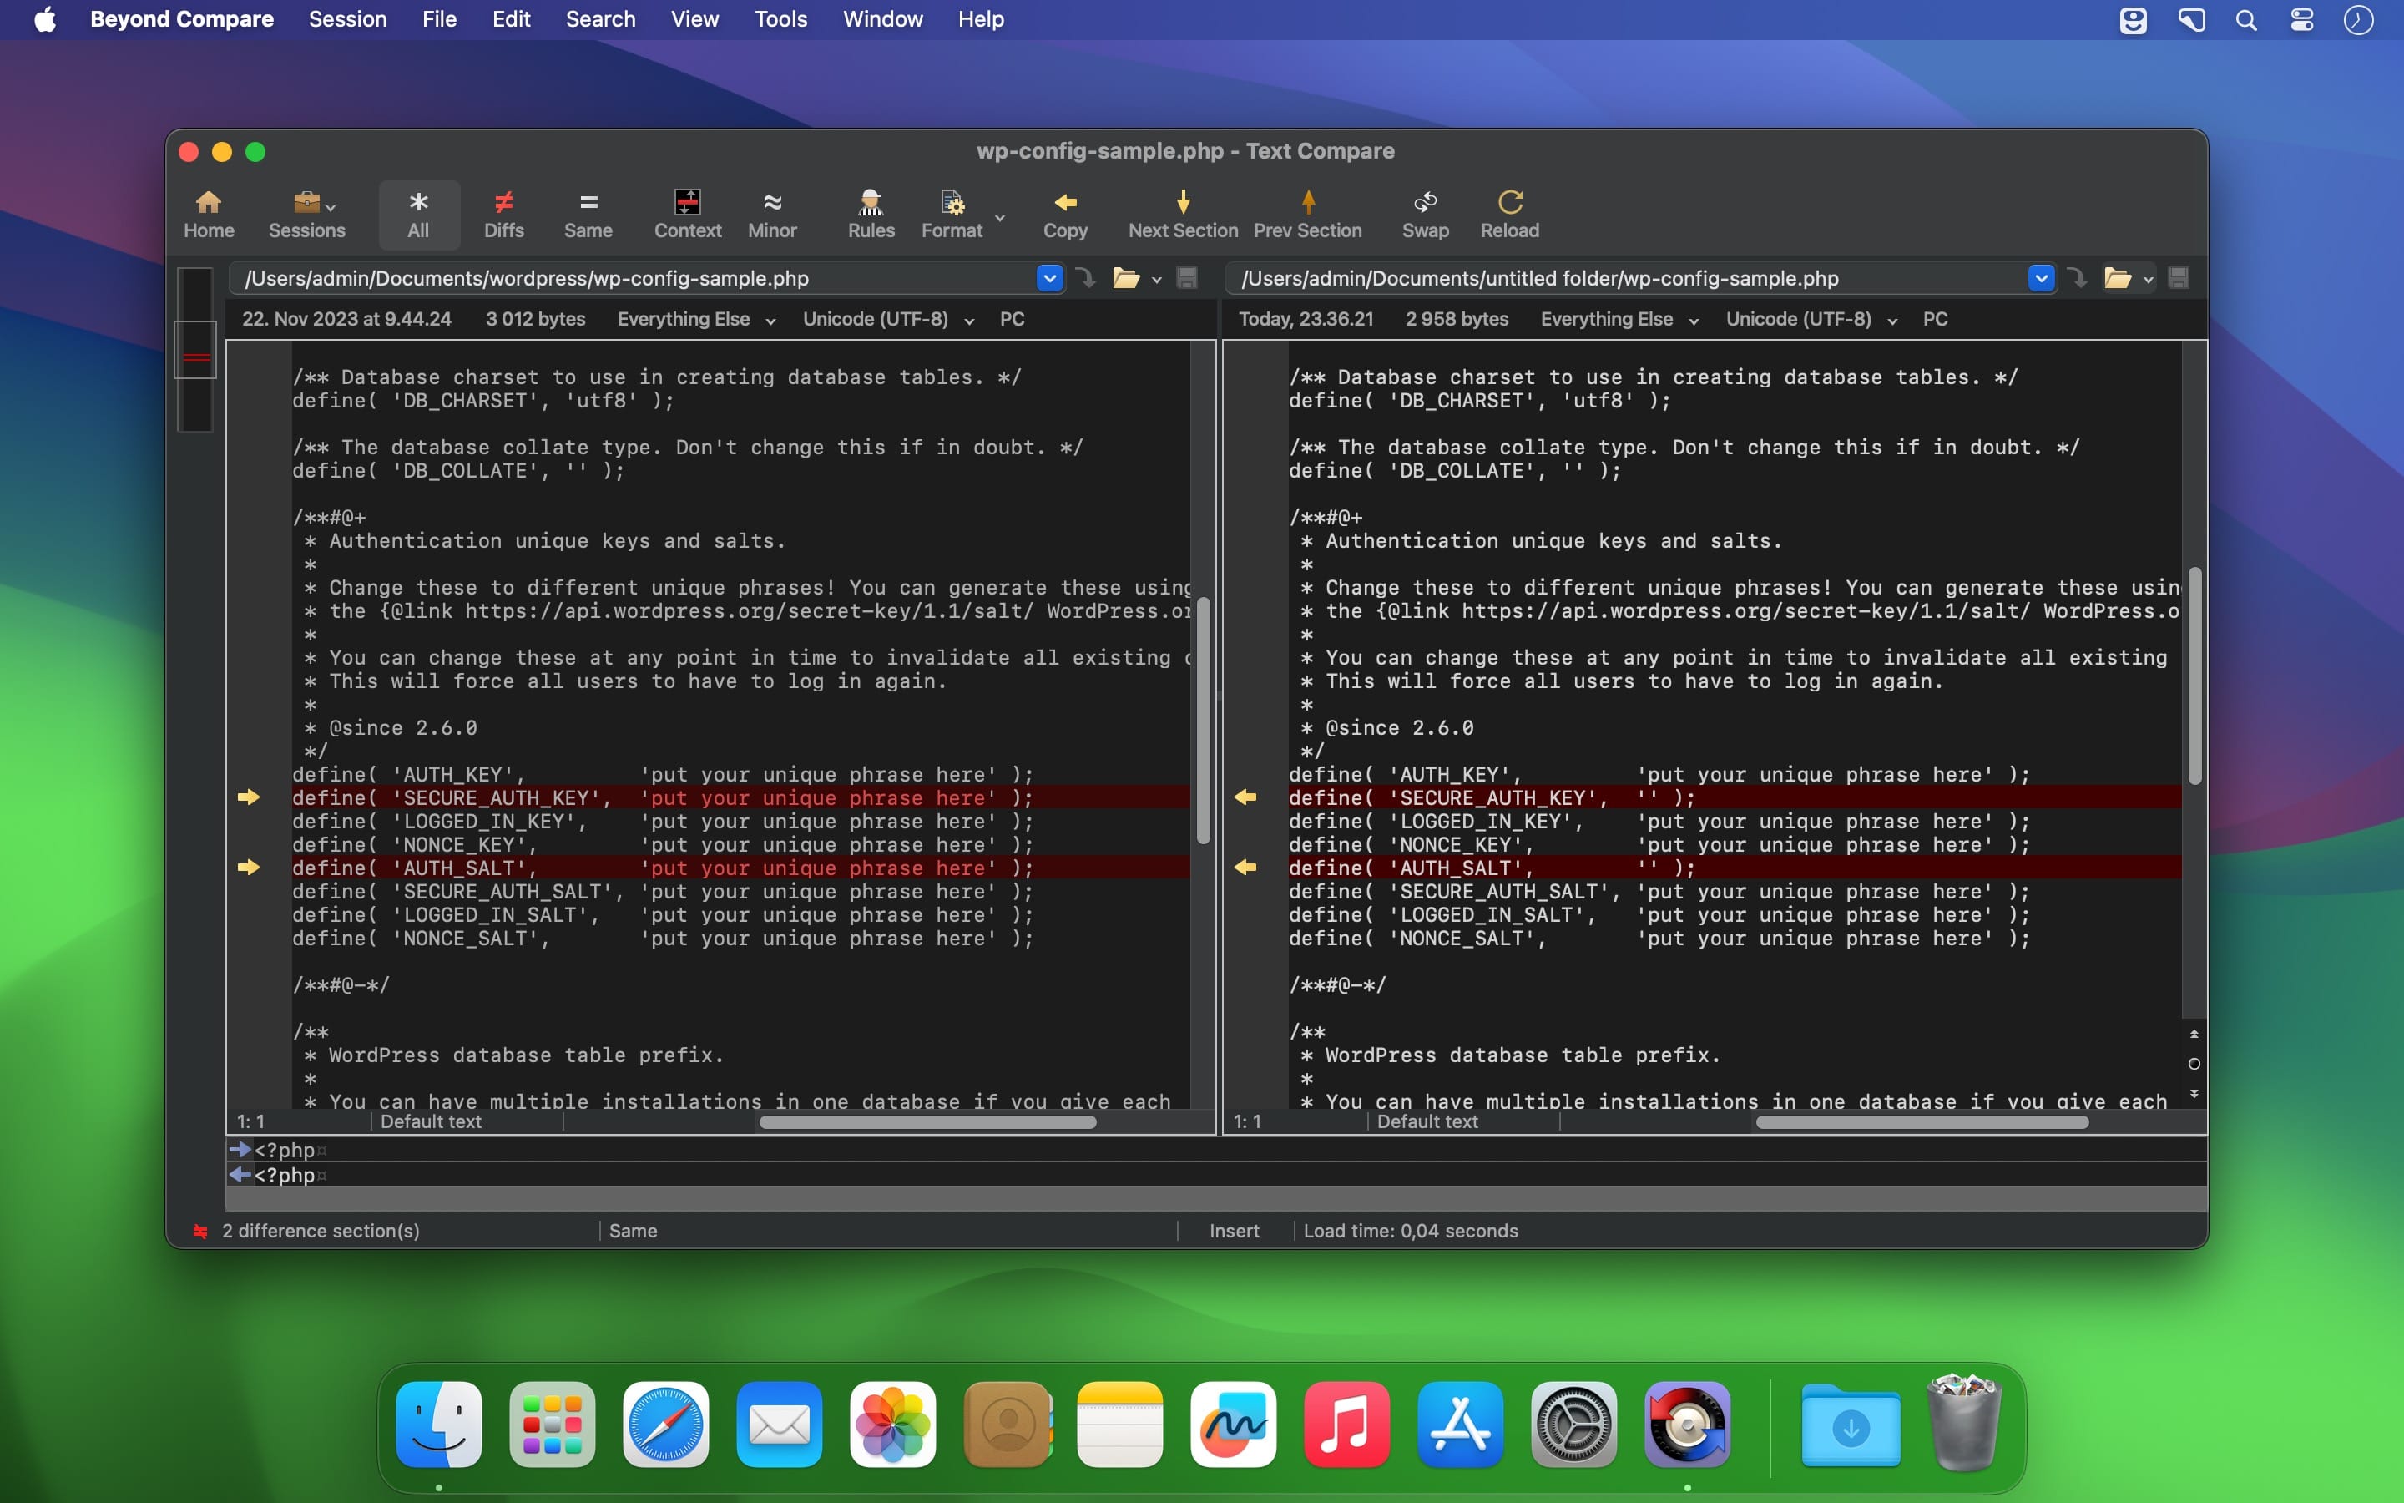This screenshot has width=2404, height=1503.
Task: Open the Sessions toolbar button
Action: pos(306,215)
